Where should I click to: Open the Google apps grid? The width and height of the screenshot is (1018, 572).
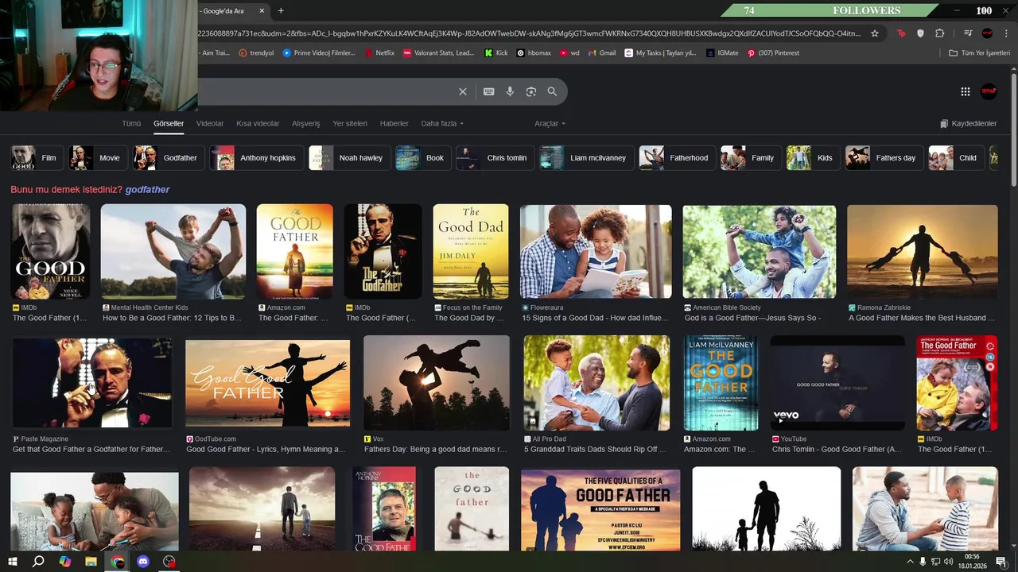(x=966, y=91)
